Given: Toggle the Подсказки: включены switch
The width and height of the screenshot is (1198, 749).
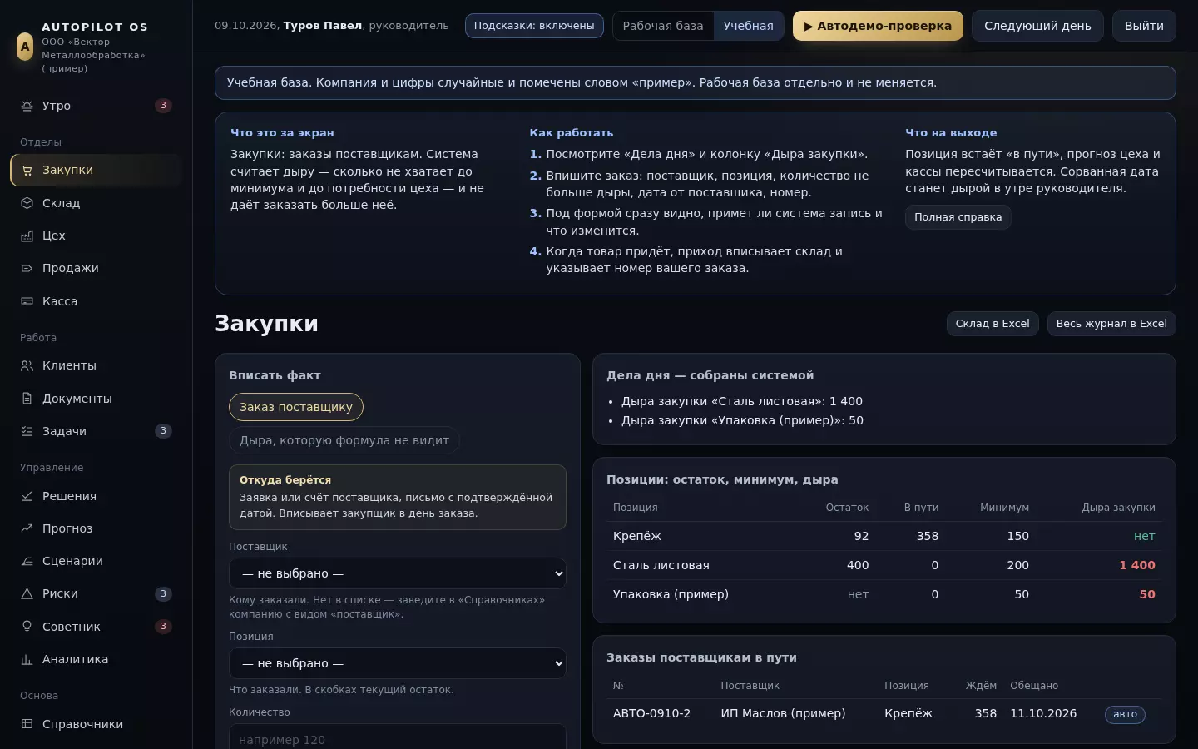Looking at the screenshot, I should (534, 26).
